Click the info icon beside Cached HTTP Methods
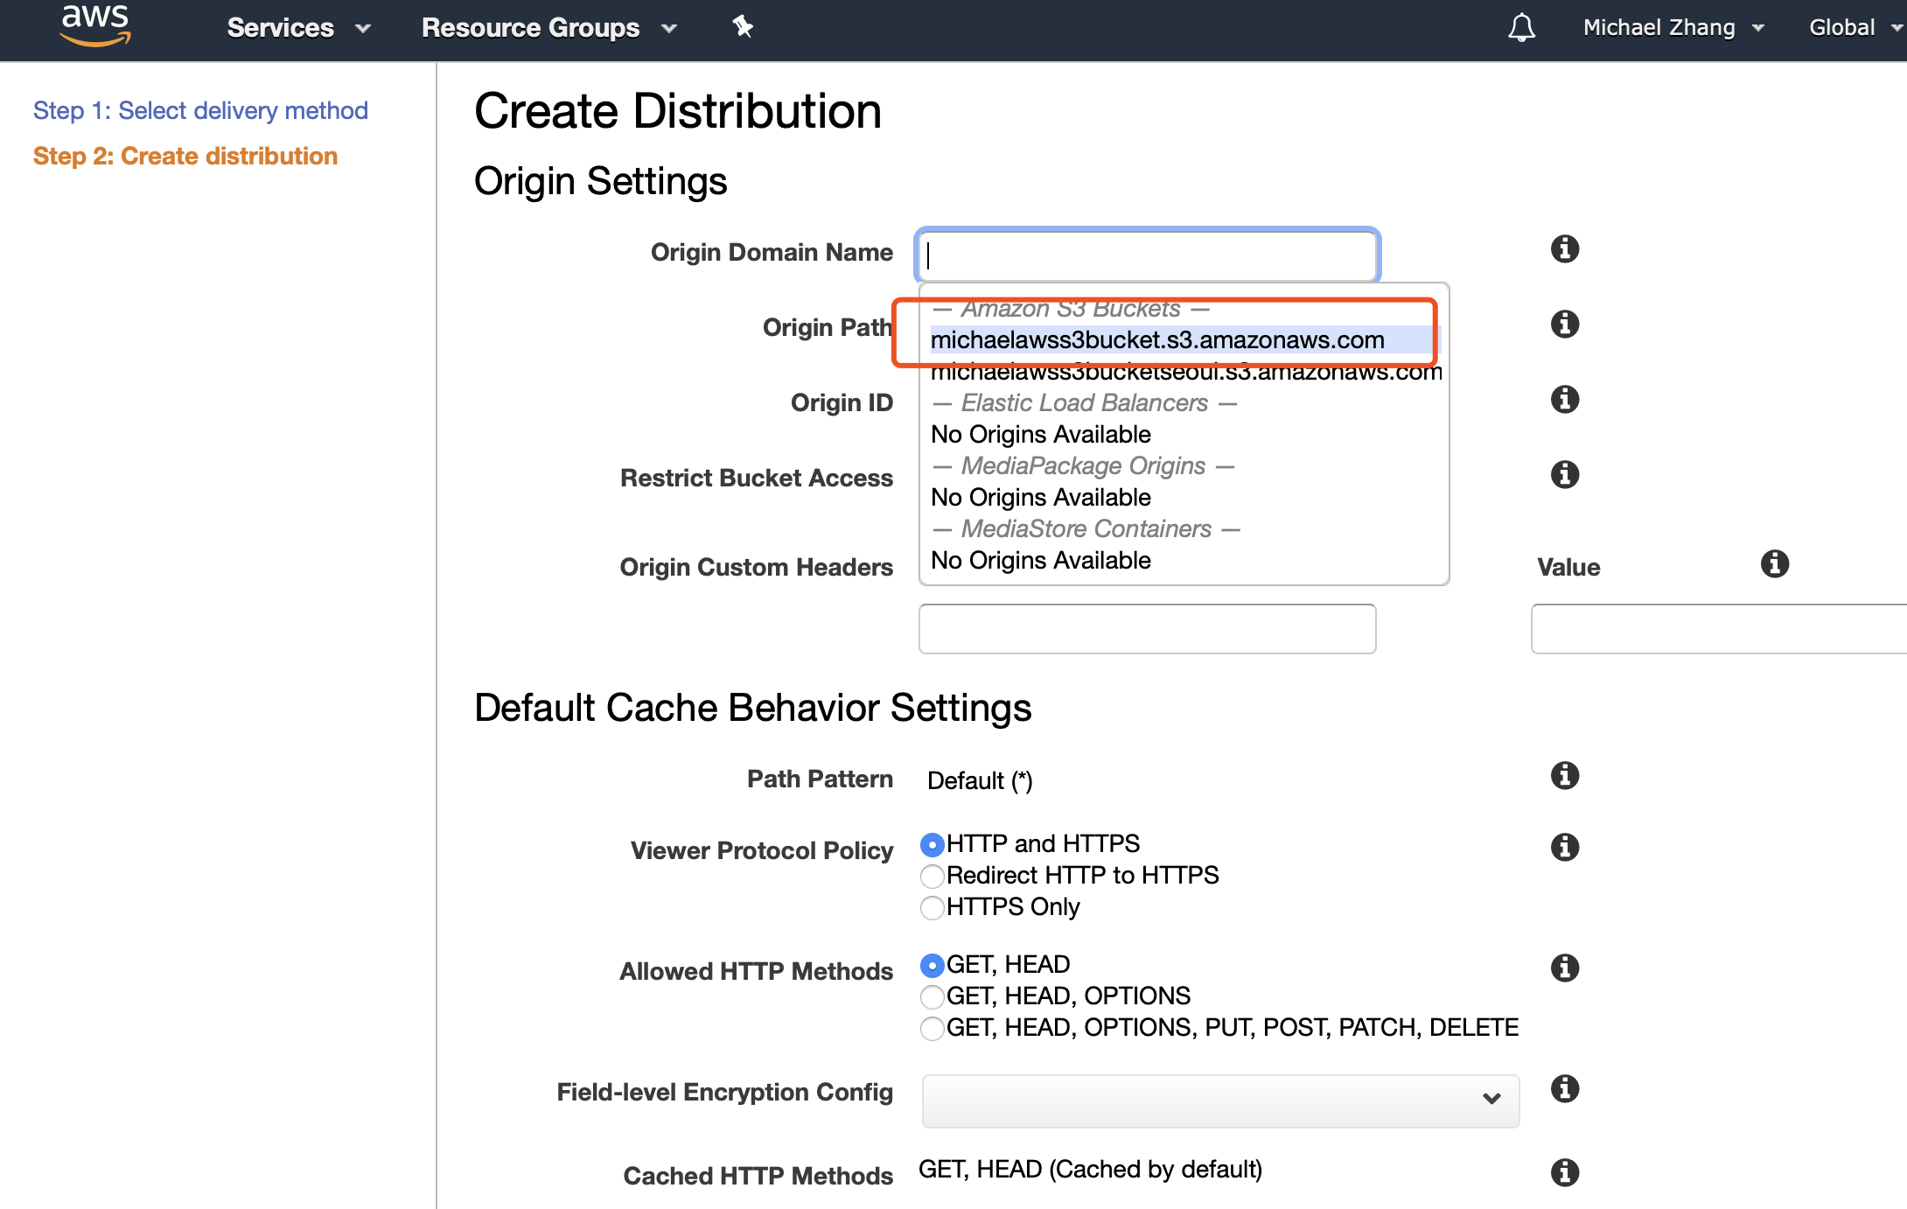 pos(1564,1172)
